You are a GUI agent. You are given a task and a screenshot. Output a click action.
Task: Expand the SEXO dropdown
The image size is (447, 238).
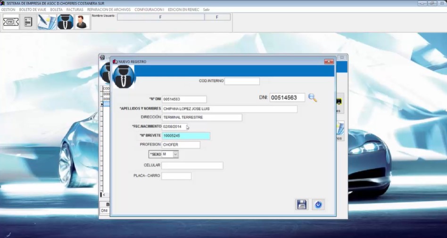[175, 154]
